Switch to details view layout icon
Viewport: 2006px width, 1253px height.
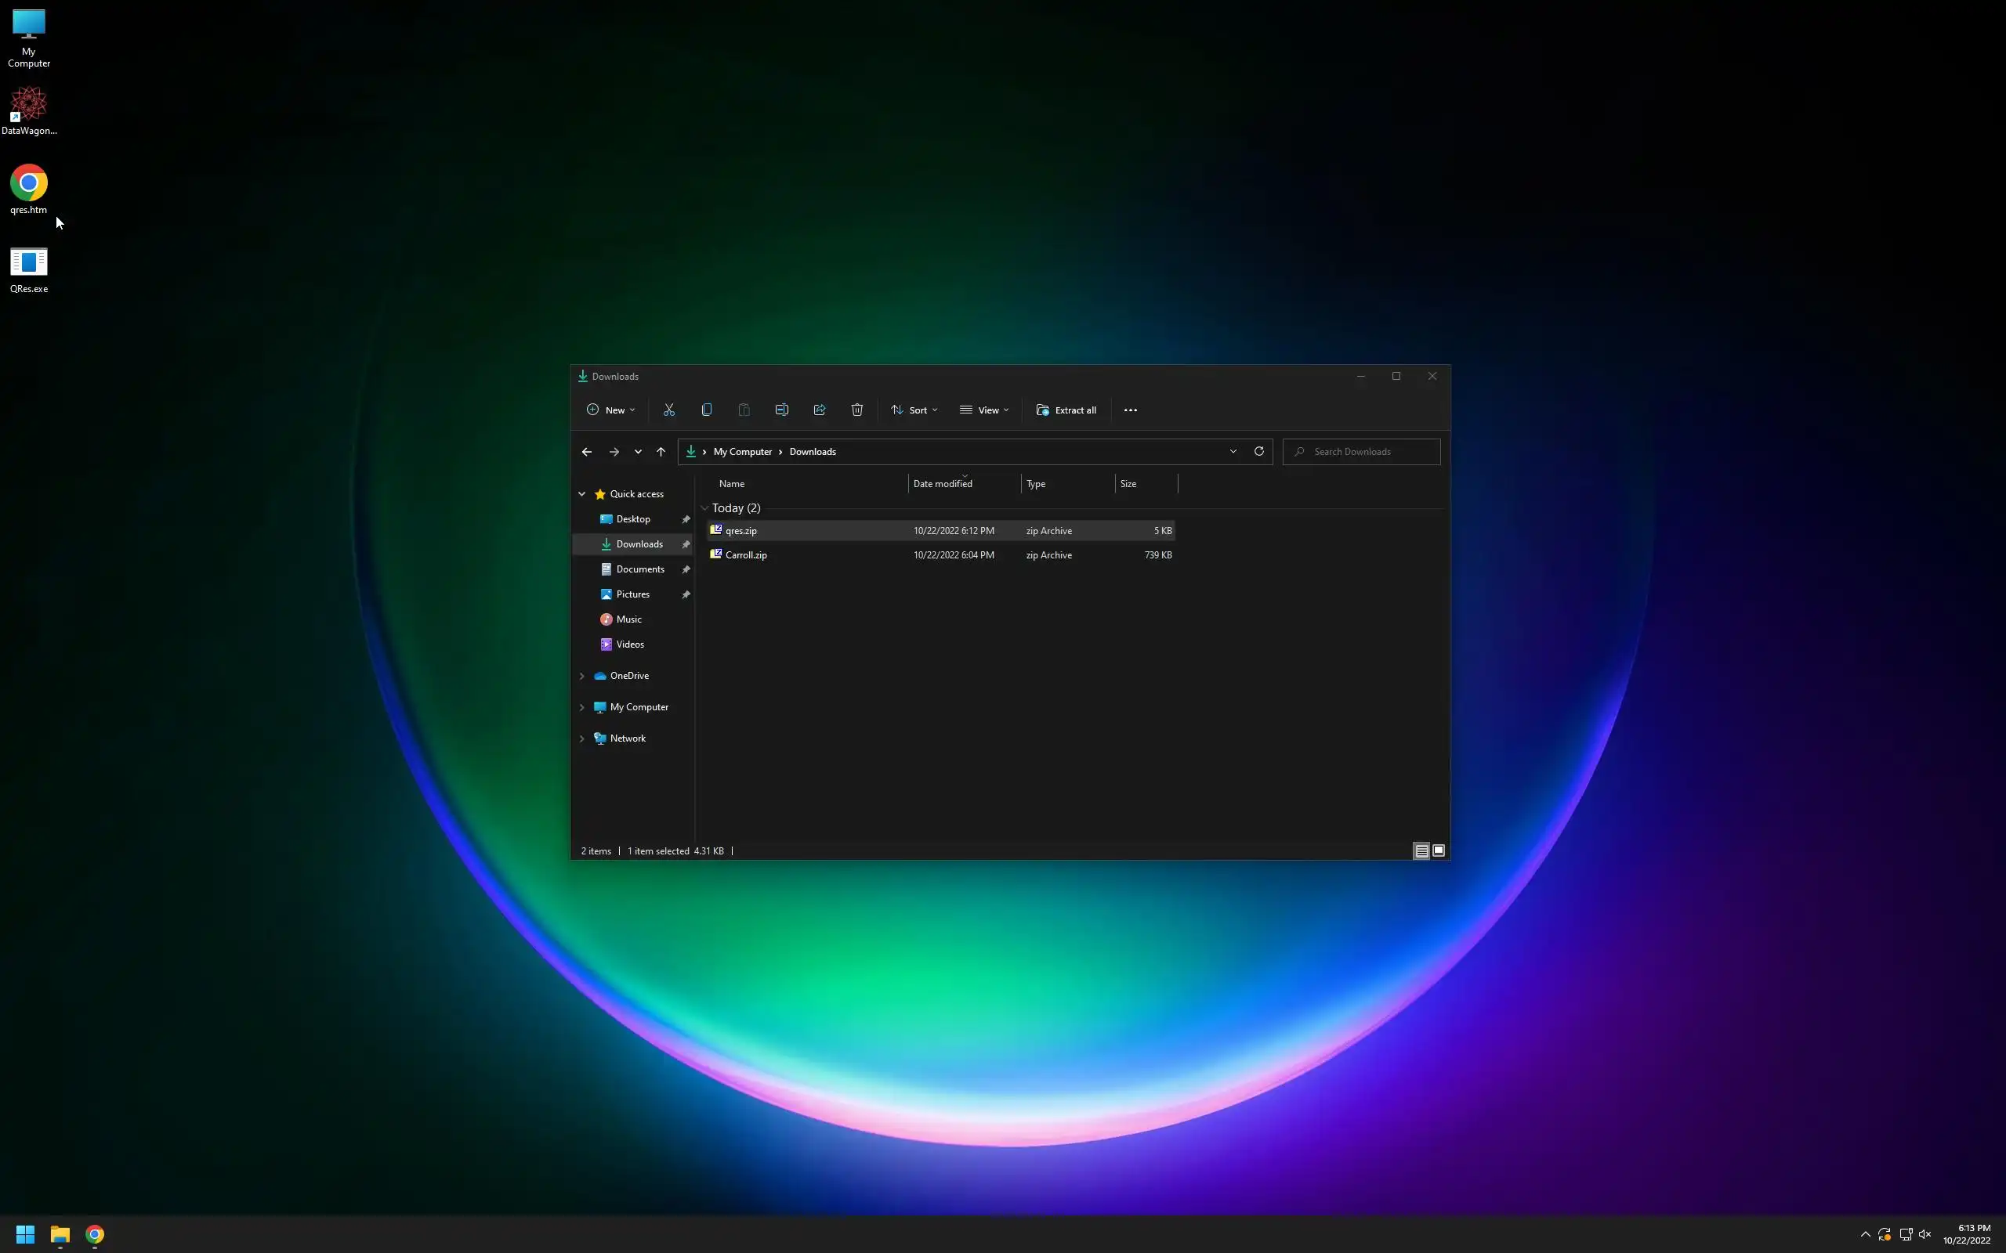pos(1421,851)
